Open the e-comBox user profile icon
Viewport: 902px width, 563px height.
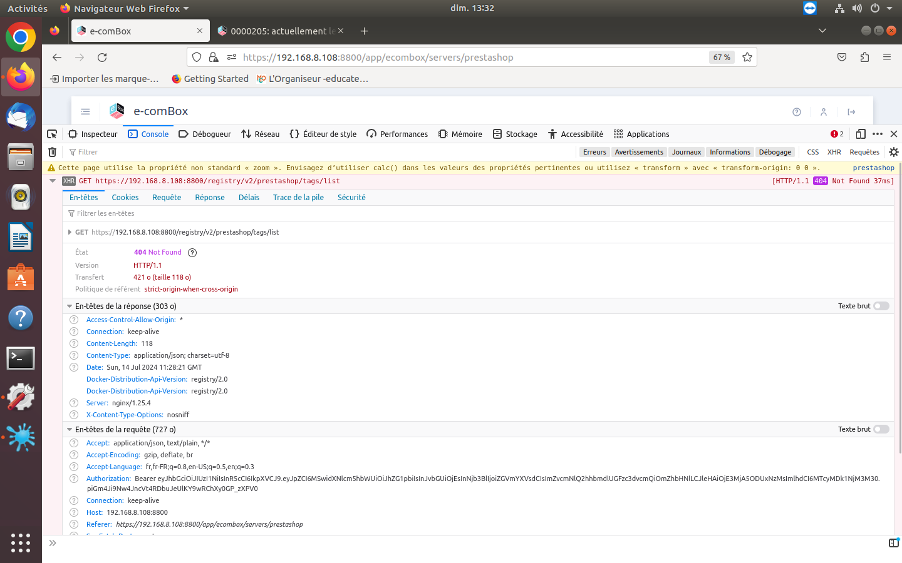(824, 112)
